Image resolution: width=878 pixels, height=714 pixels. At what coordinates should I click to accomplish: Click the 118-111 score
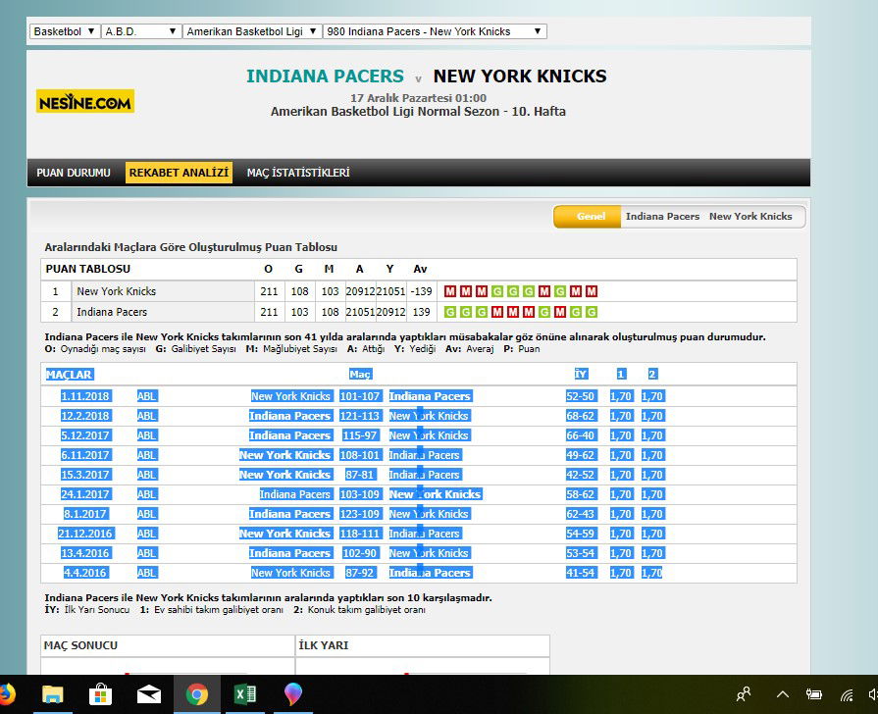[x=359, y=534]
